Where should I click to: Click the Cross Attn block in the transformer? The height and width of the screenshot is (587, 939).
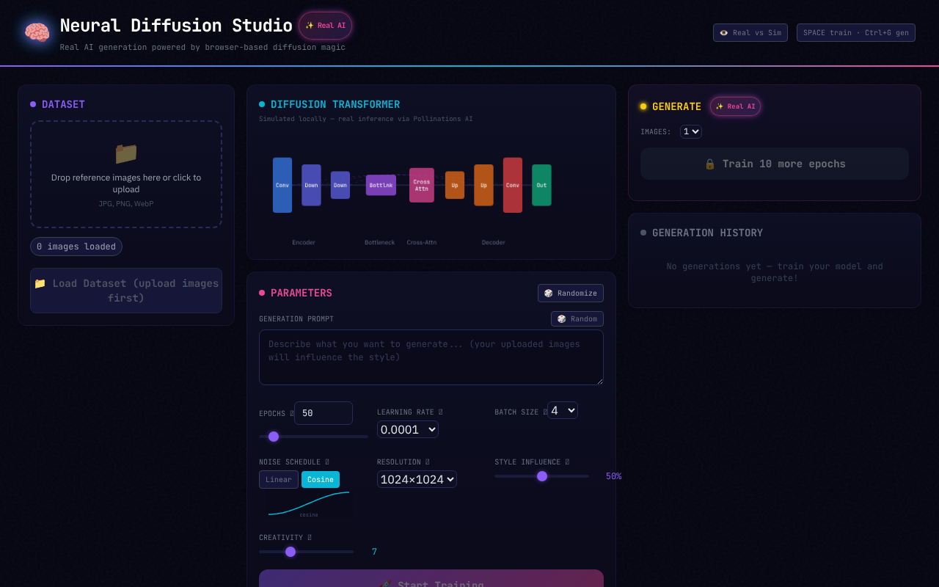tap(421, 185)
